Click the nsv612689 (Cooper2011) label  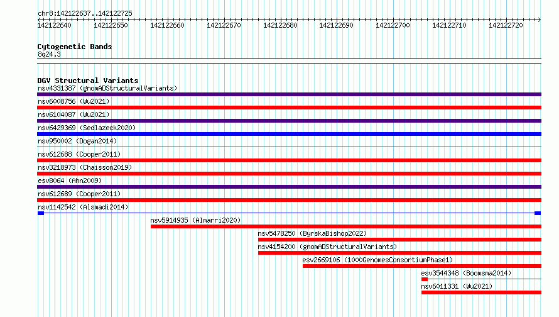click(x=79, y=194)
